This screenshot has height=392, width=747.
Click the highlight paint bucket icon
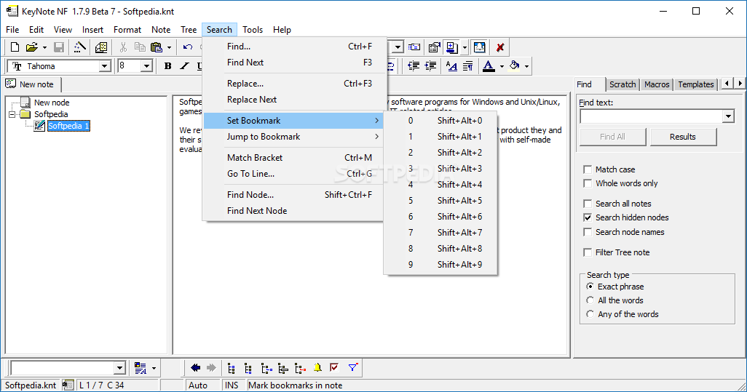tap(514, 66)
